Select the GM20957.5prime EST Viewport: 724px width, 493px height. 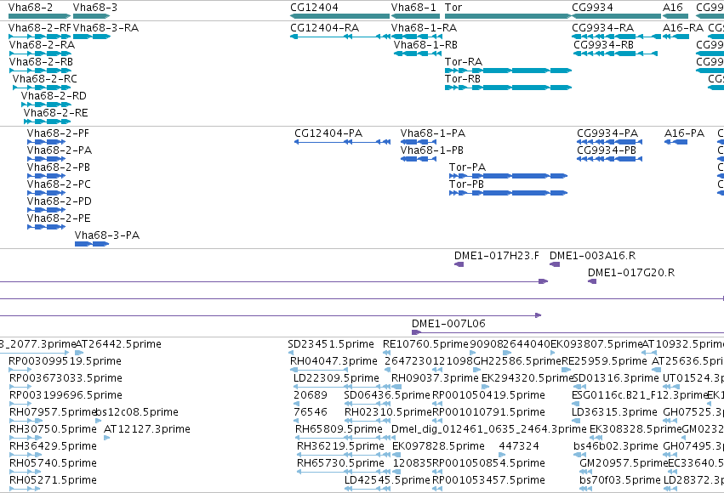[x=585, y=472]
